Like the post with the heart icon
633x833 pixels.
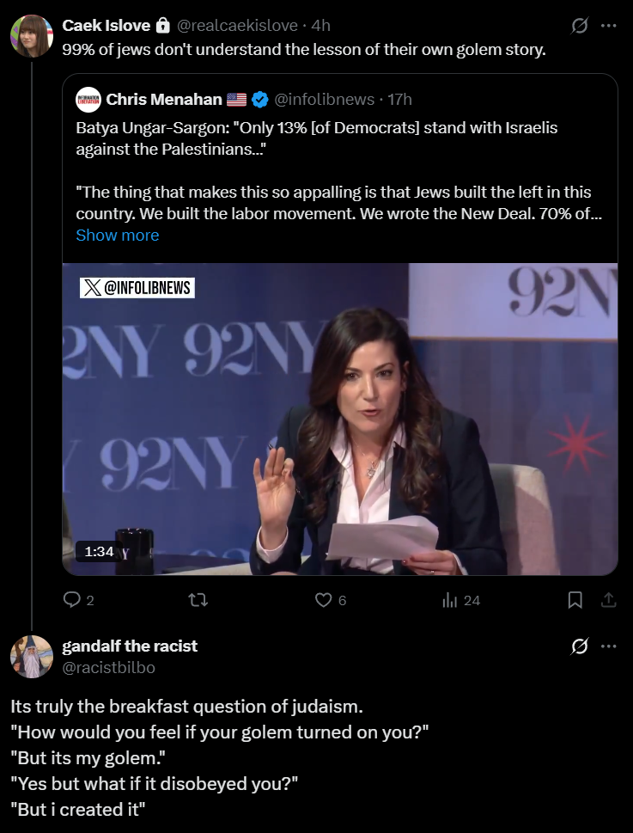click(x=323, y=600)
